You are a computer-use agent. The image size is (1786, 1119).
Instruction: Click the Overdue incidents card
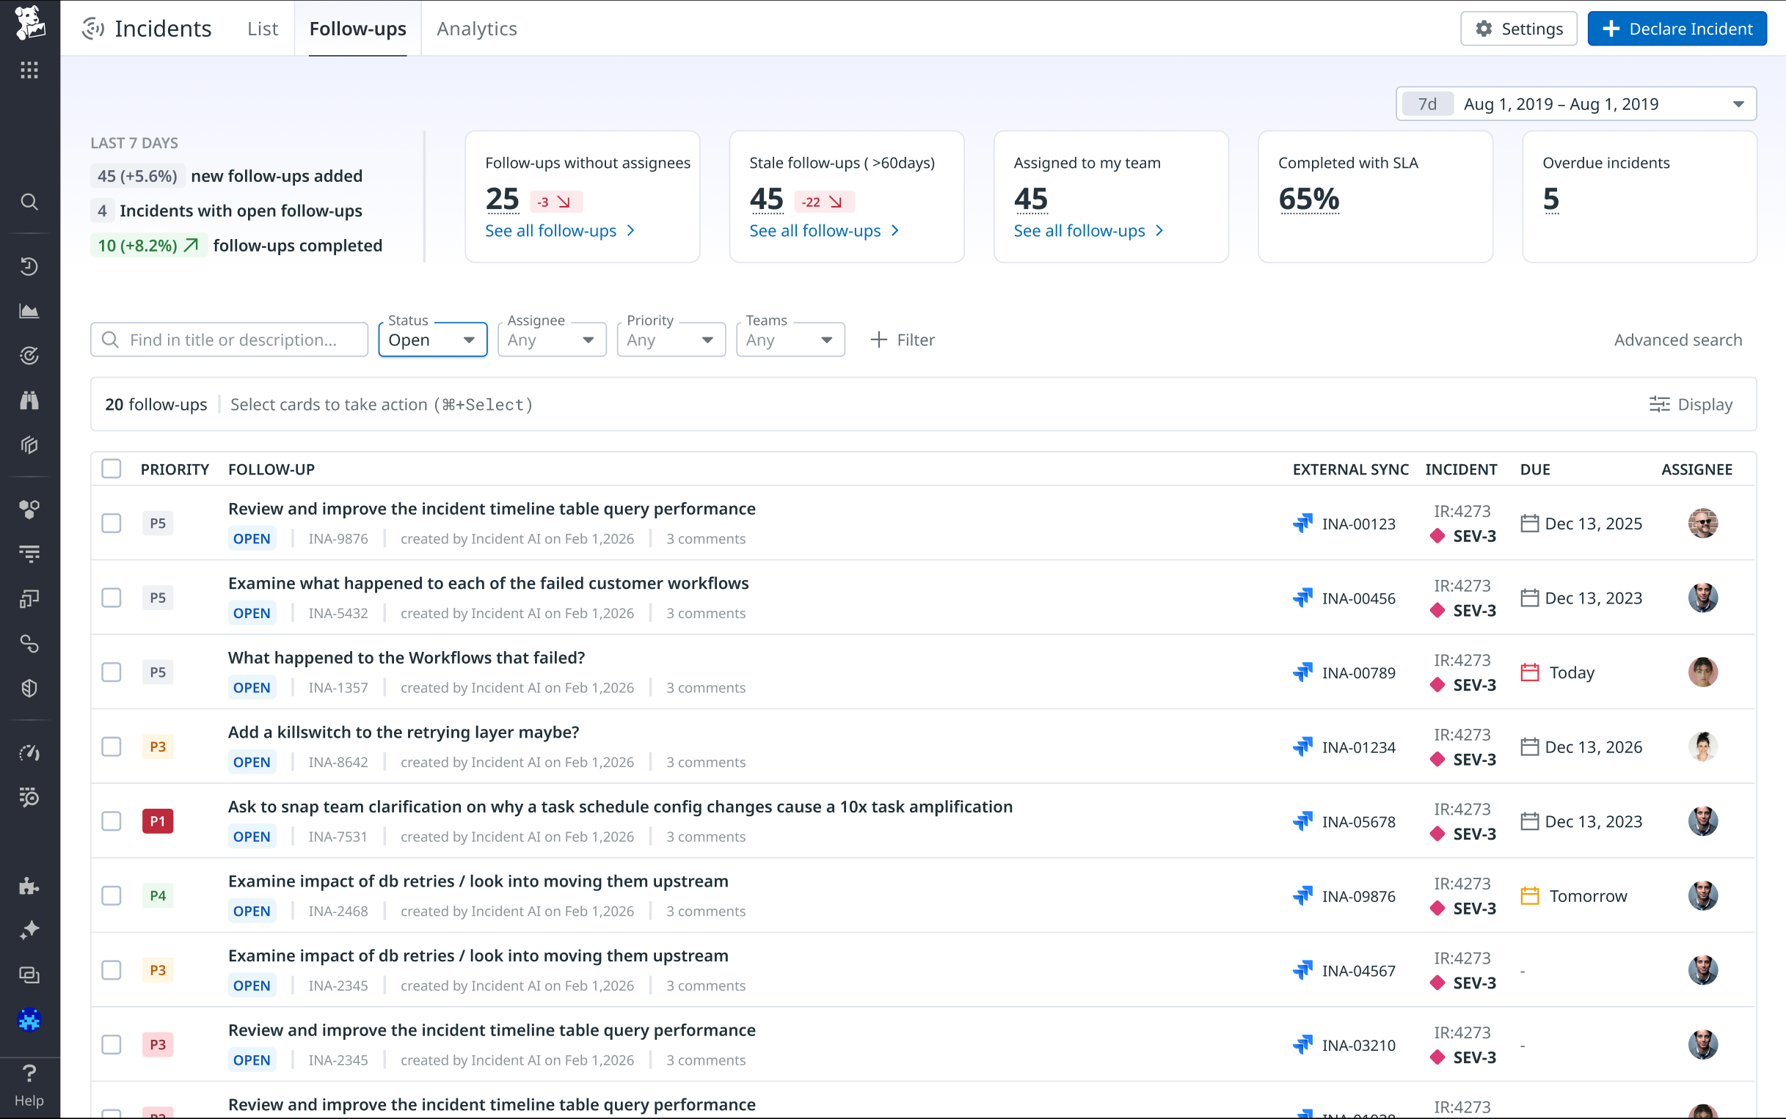(1639, 197)
